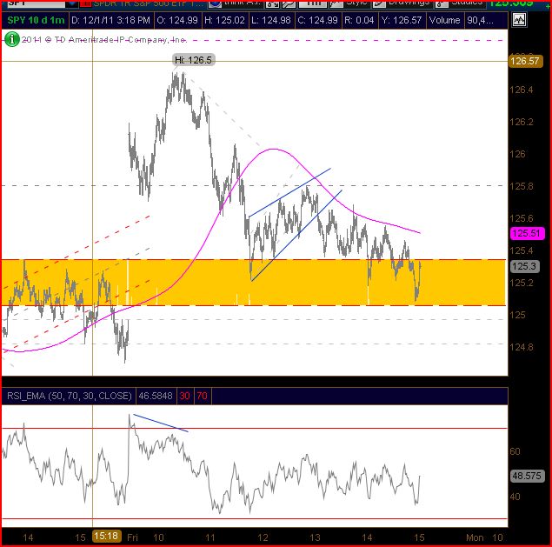The width and height of the screenshot is (552, 547).
Task: Click the 125.8 price axis label
Action: (x=522, y=186)
